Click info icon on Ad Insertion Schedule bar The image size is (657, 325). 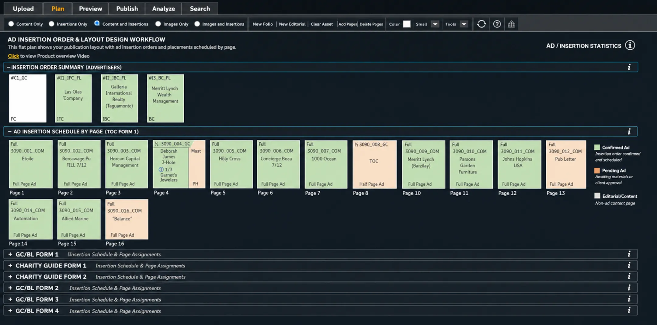[x=629, y=131]
